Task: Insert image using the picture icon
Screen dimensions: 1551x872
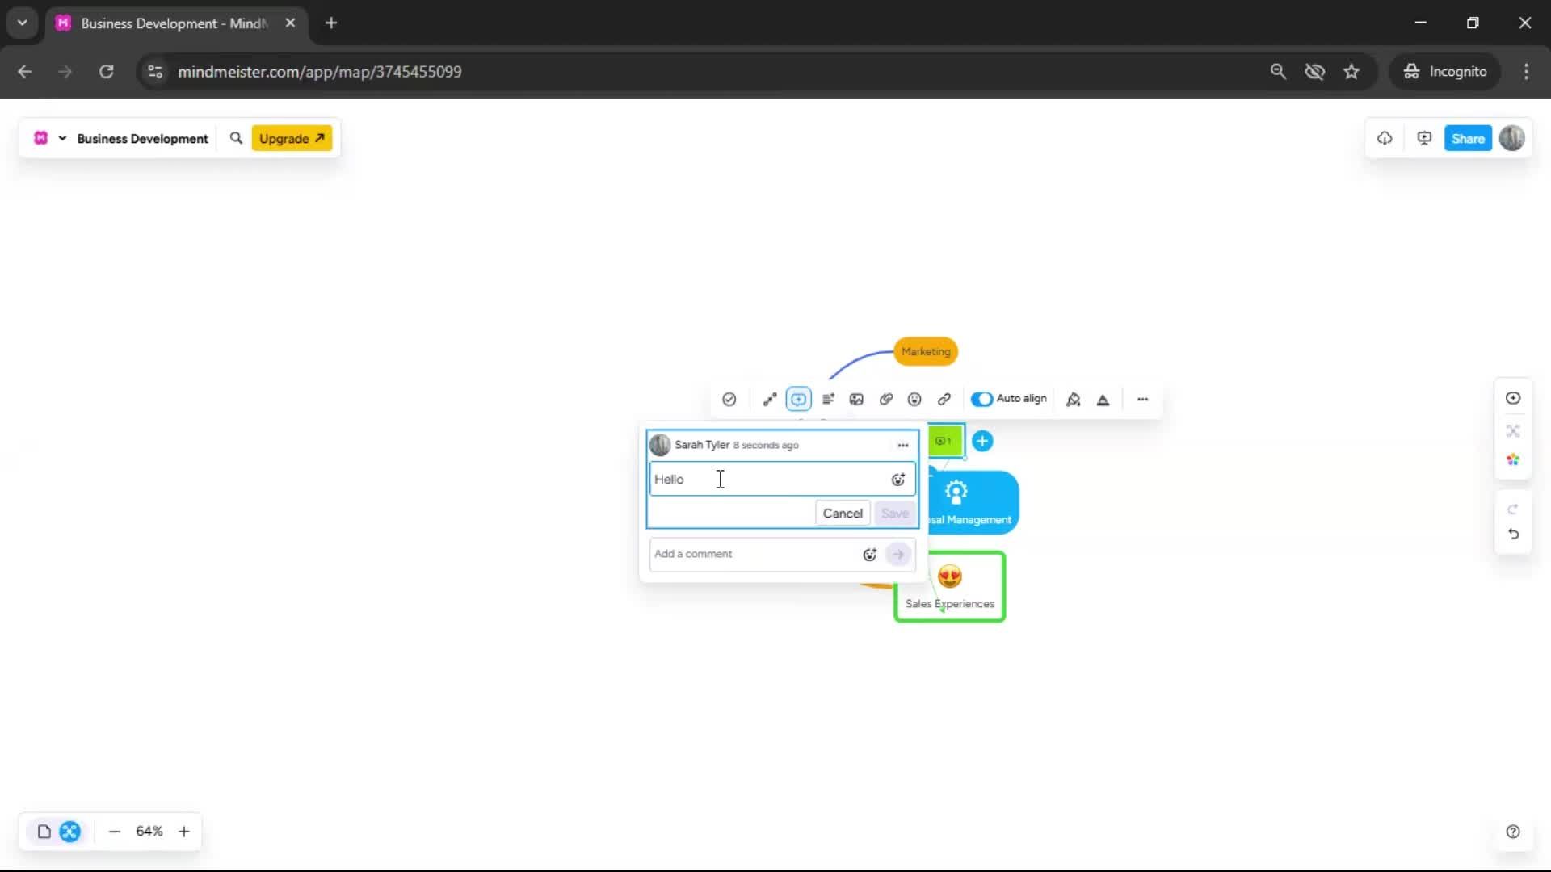Action: coord(856,399)
